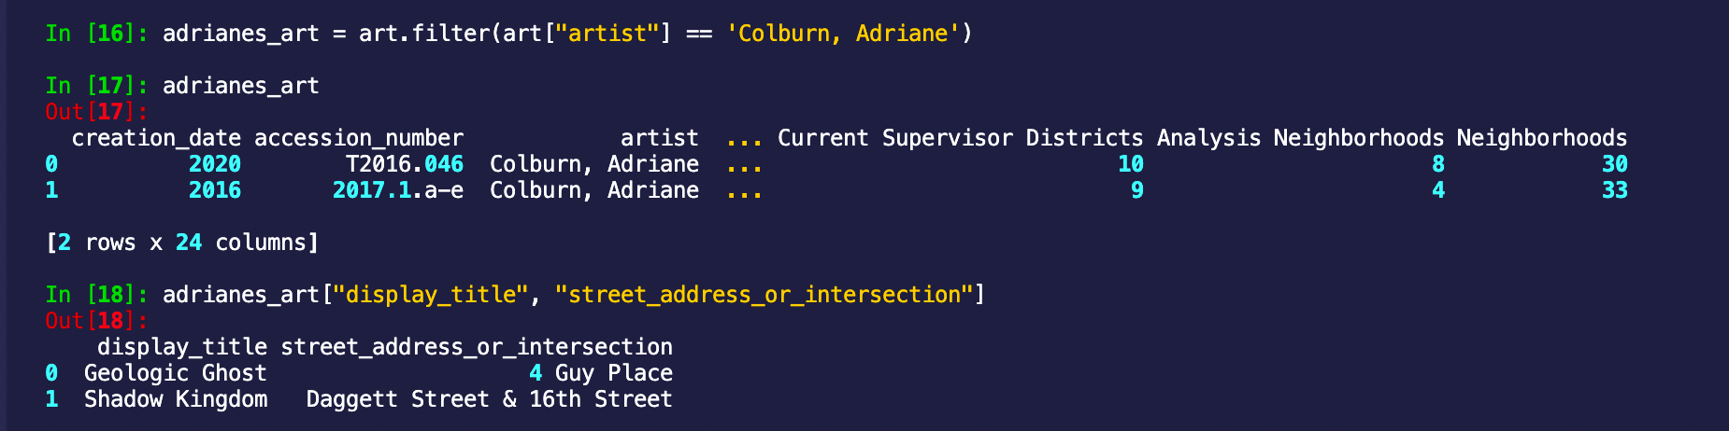
Task: Click the Analysis Neighborhoods column header
Action: point(1300,138)
